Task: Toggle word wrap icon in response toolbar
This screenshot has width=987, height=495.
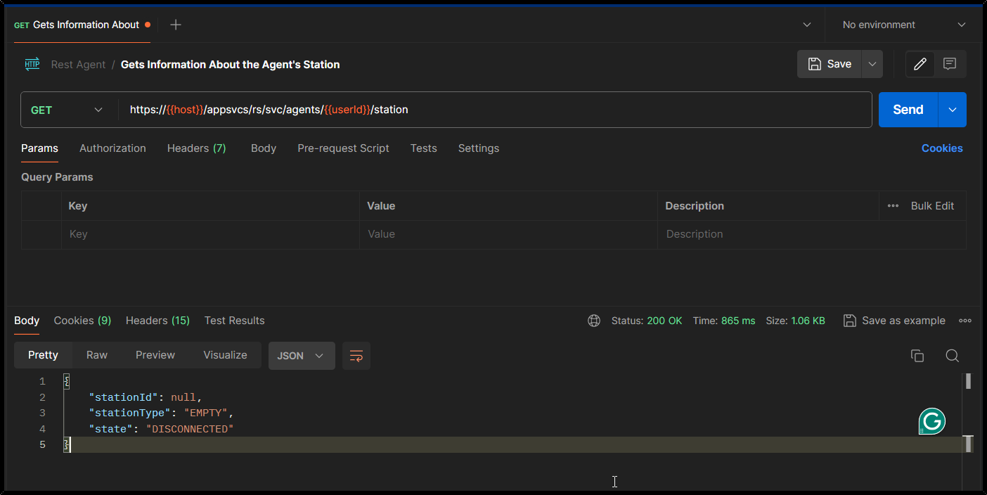Action: (356, 356)
